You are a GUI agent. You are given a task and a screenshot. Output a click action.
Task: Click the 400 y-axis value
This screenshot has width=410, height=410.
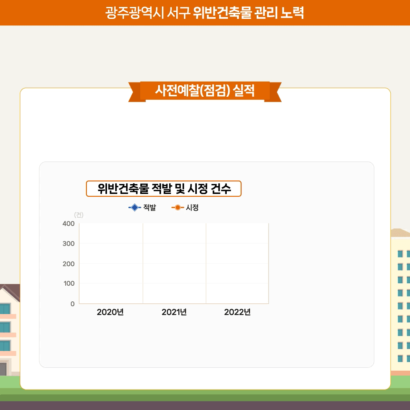coord(68,223)
